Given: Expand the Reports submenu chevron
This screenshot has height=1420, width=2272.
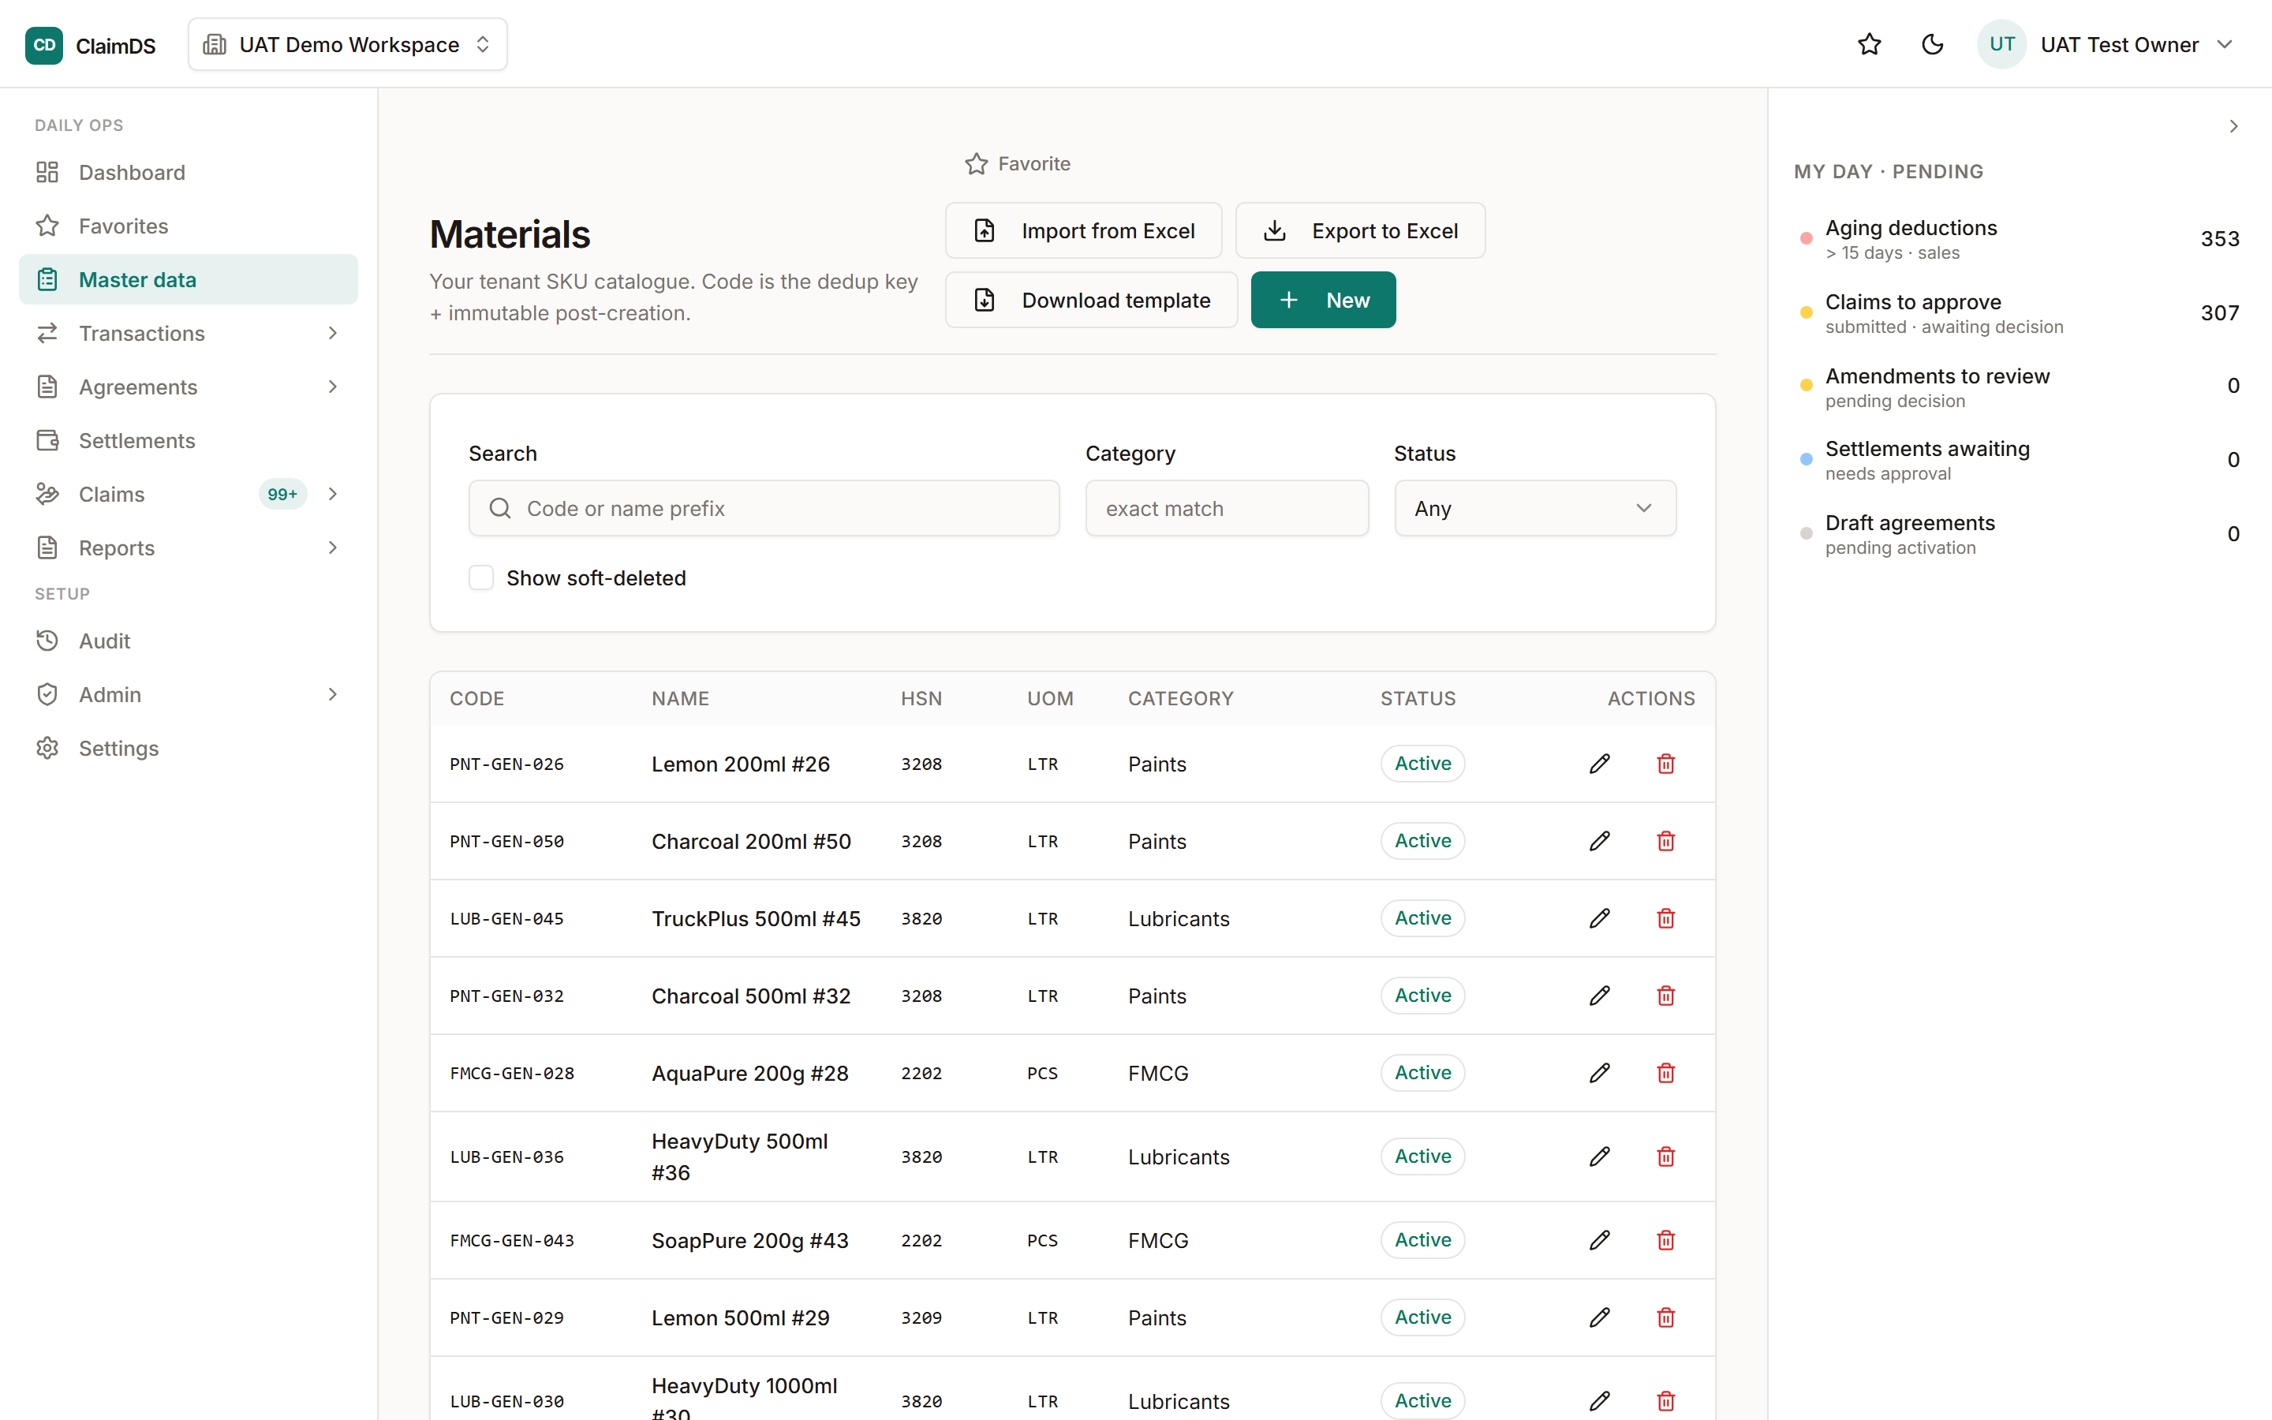Looking at the screenshot, I should (x=332, y=547).
